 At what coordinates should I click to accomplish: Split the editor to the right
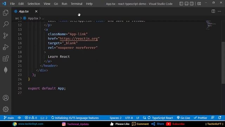[213, 11]
